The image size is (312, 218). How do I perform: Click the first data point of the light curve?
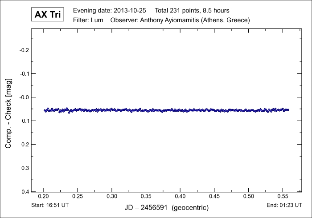point(45,110)
